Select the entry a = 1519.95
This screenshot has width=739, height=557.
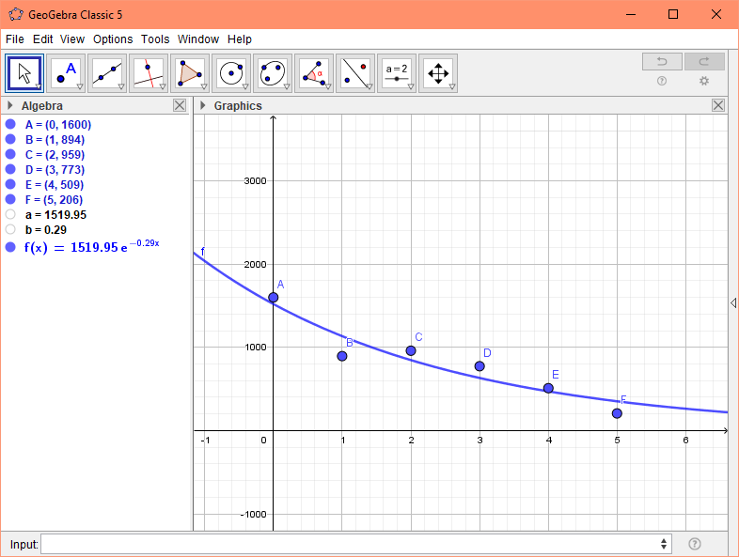click(56, 215)
